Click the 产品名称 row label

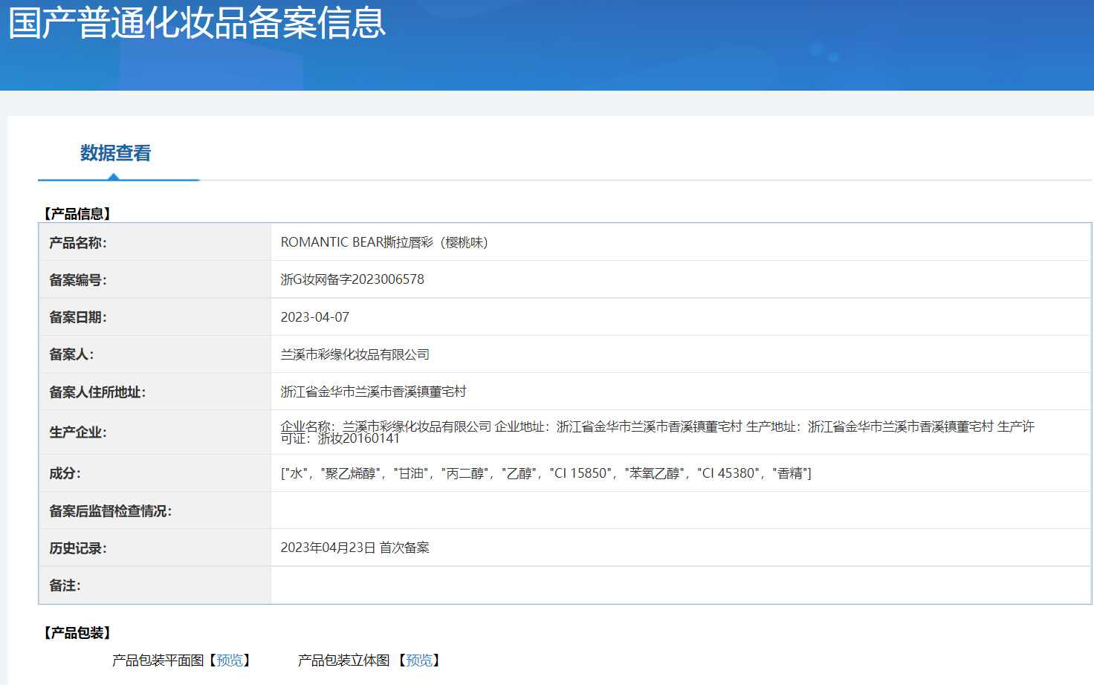click(78, 243)
